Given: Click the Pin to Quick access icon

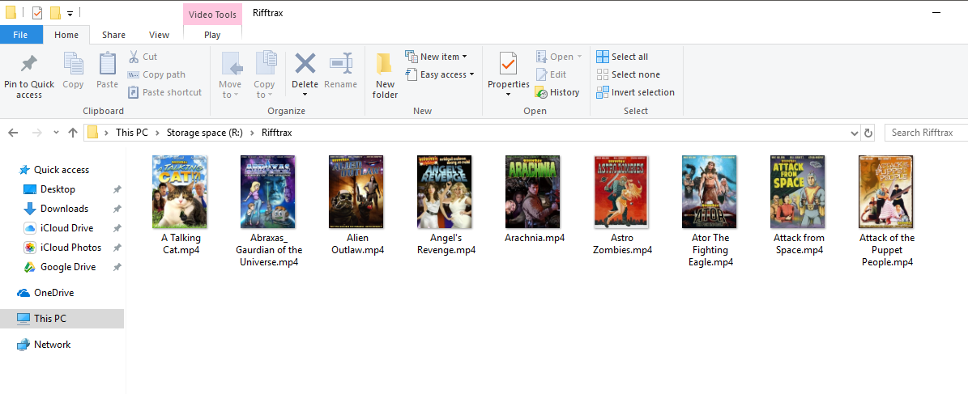Looking at the screenshot, I should pyautogui.click(x=28, y=64).
